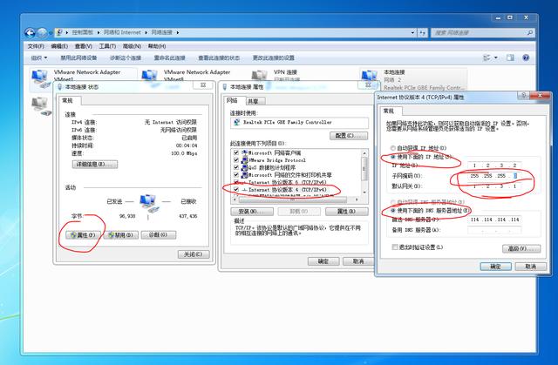Click 诊断(G) button in status dialog
The image size is (558, 365).
(159, 235)
